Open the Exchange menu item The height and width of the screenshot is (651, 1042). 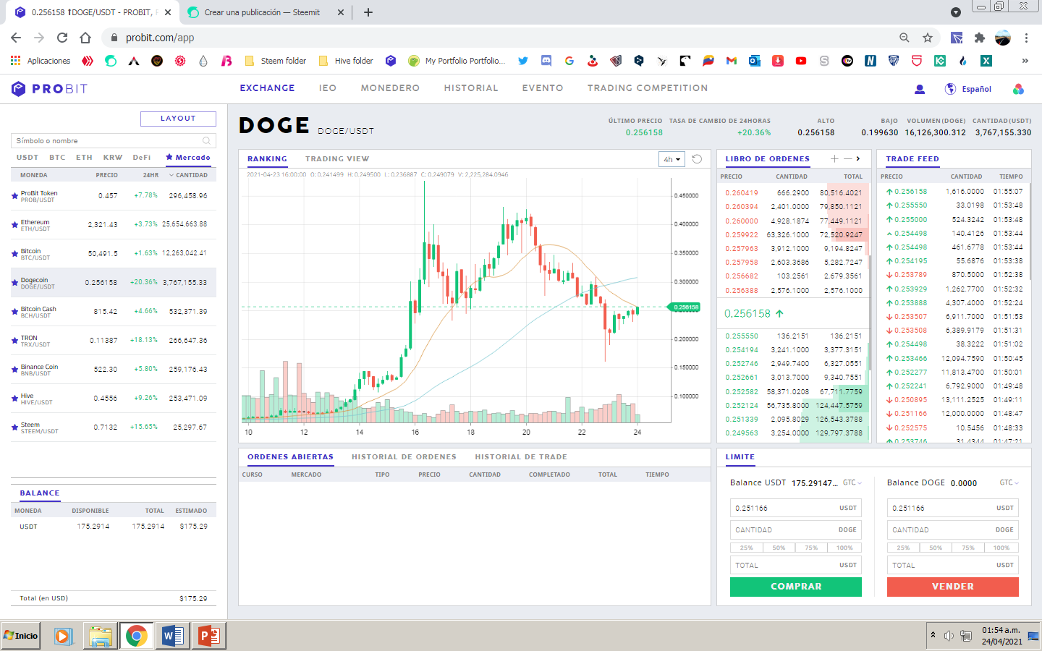click(x=267, y=88)
